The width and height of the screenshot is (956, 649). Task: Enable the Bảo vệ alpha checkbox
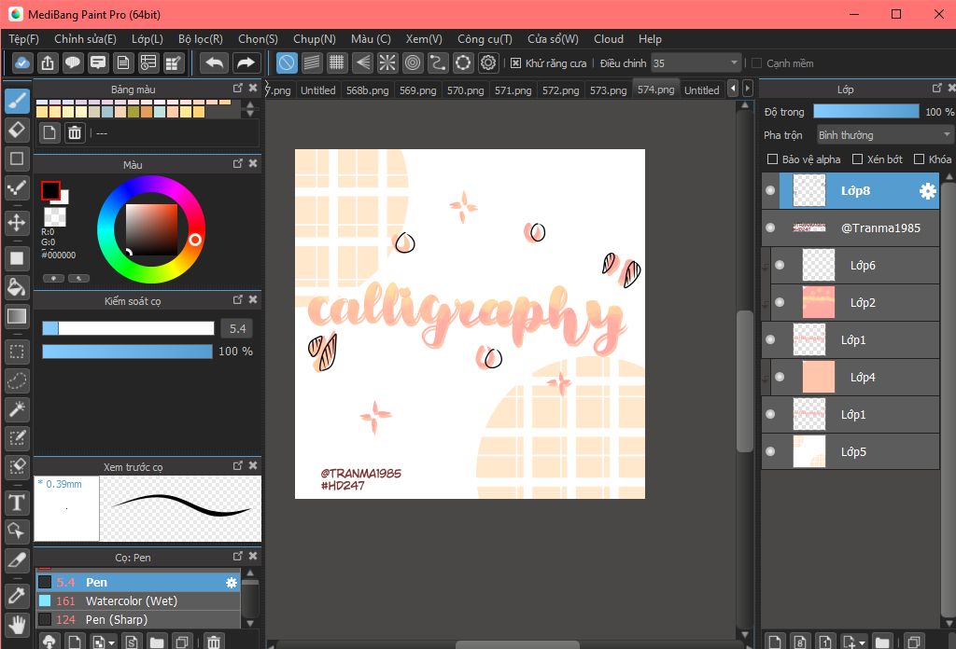pyautogui.click(x=772, y=159)
